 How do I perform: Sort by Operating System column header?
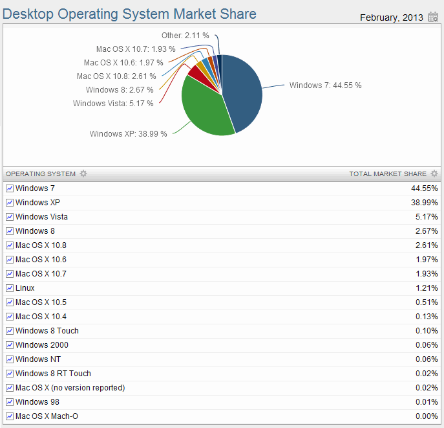(x=41, y=174)
